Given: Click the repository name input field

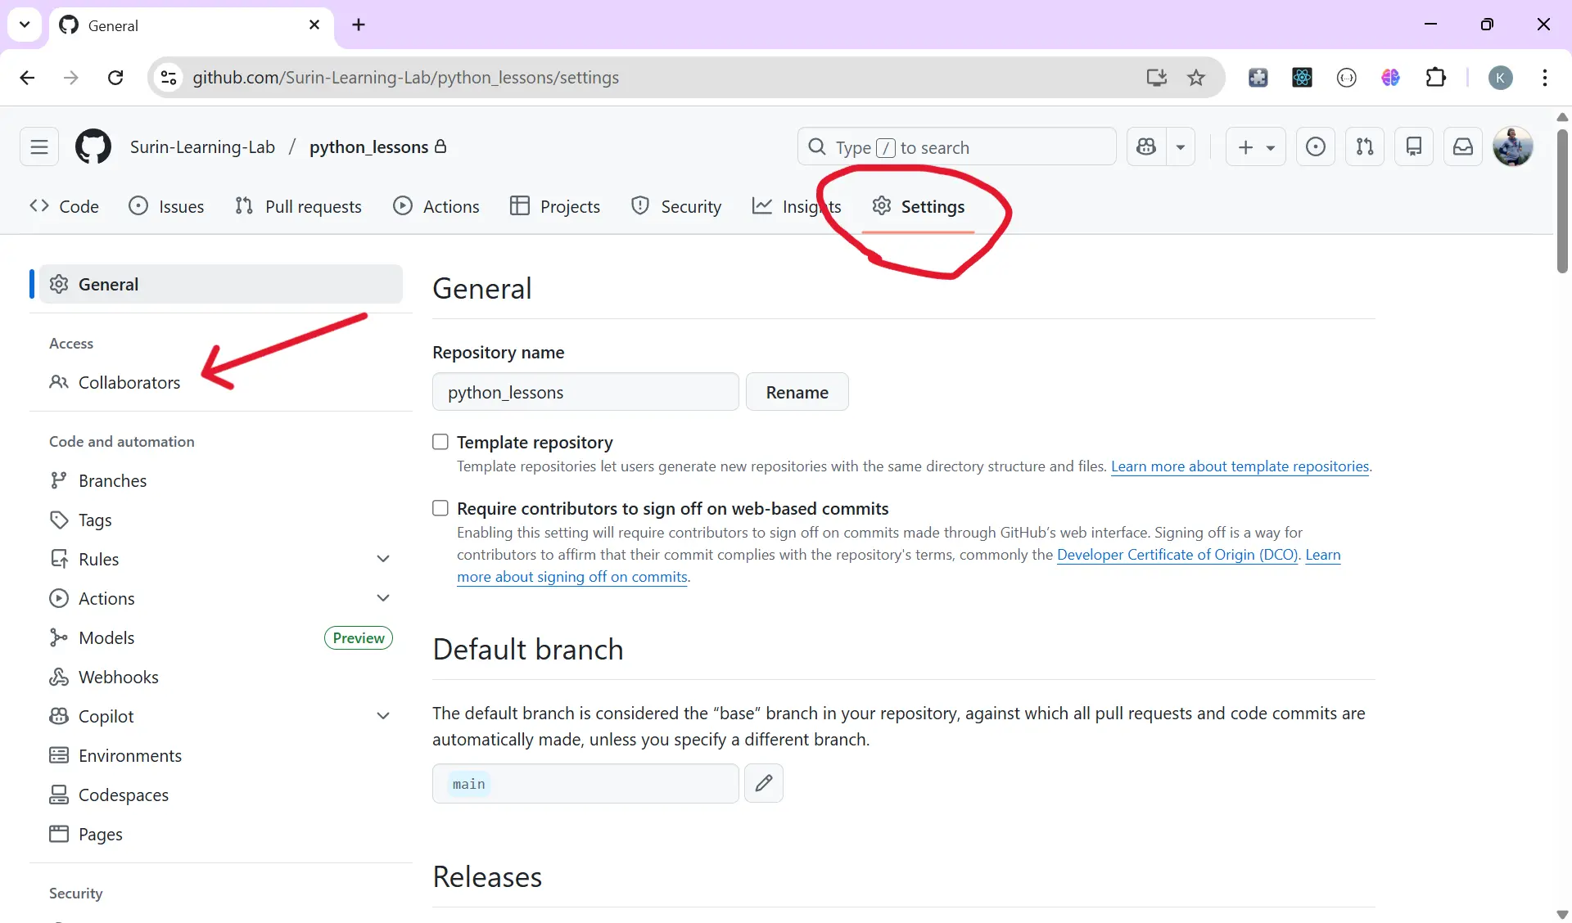Looking at the screenshot, I should click(x=585, y=392).
